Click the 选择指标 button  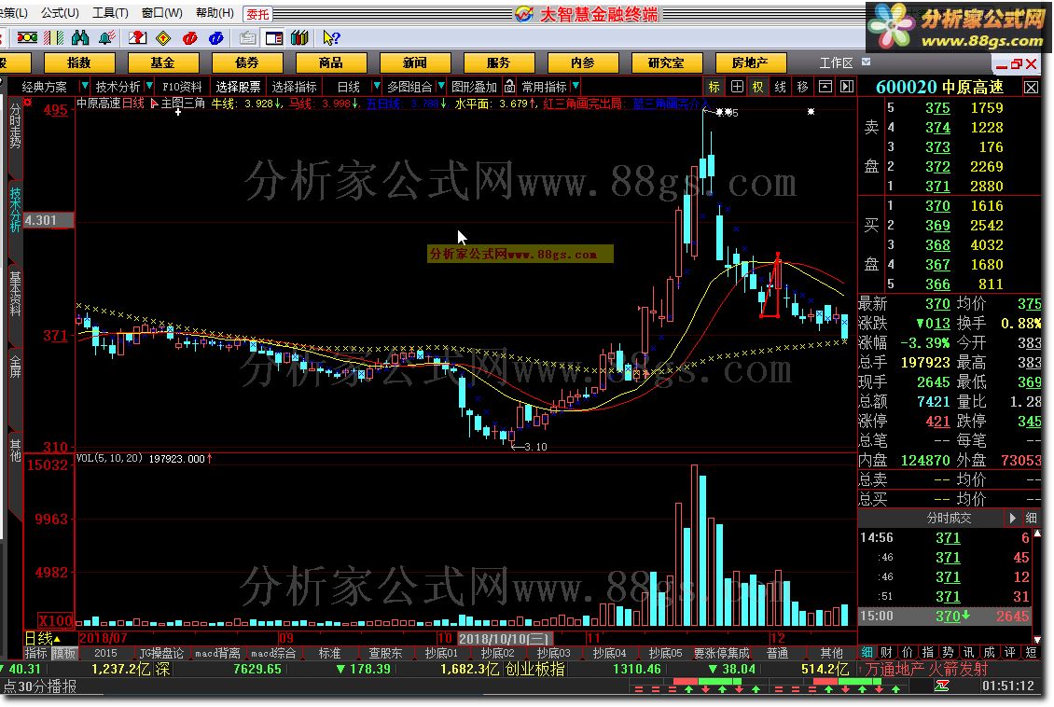point(295,87)
